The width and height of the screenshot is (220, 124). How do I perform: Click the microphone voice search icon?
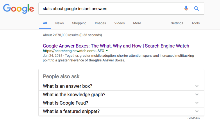click(186, 8)
